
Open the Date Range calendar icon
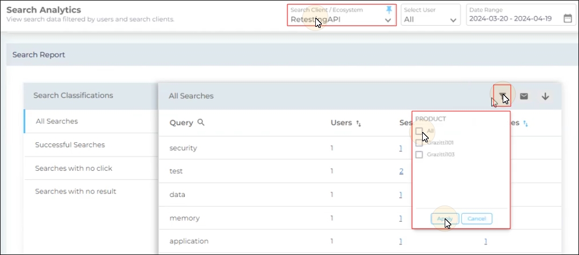coord(568,19)
